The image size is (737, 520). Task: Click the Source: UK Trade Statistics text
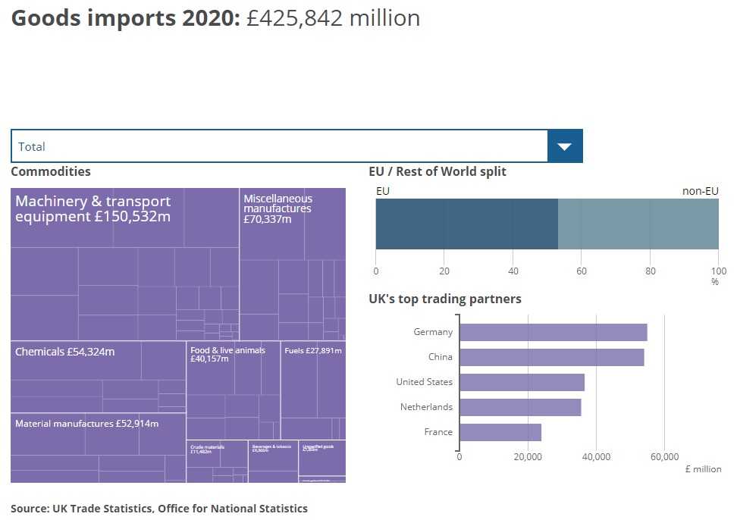click(159, 509)
